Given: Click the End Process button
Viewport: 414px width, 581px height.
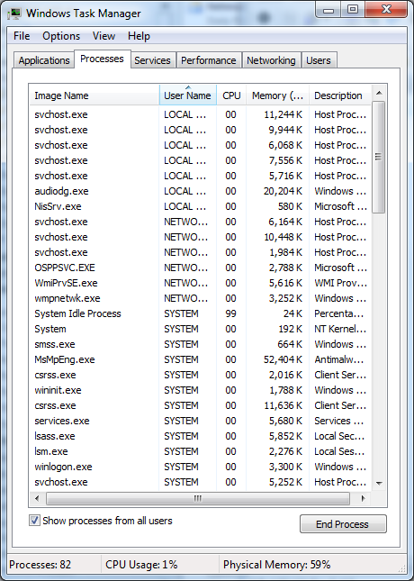Looking at the screenshot, I should coord(343,524).
